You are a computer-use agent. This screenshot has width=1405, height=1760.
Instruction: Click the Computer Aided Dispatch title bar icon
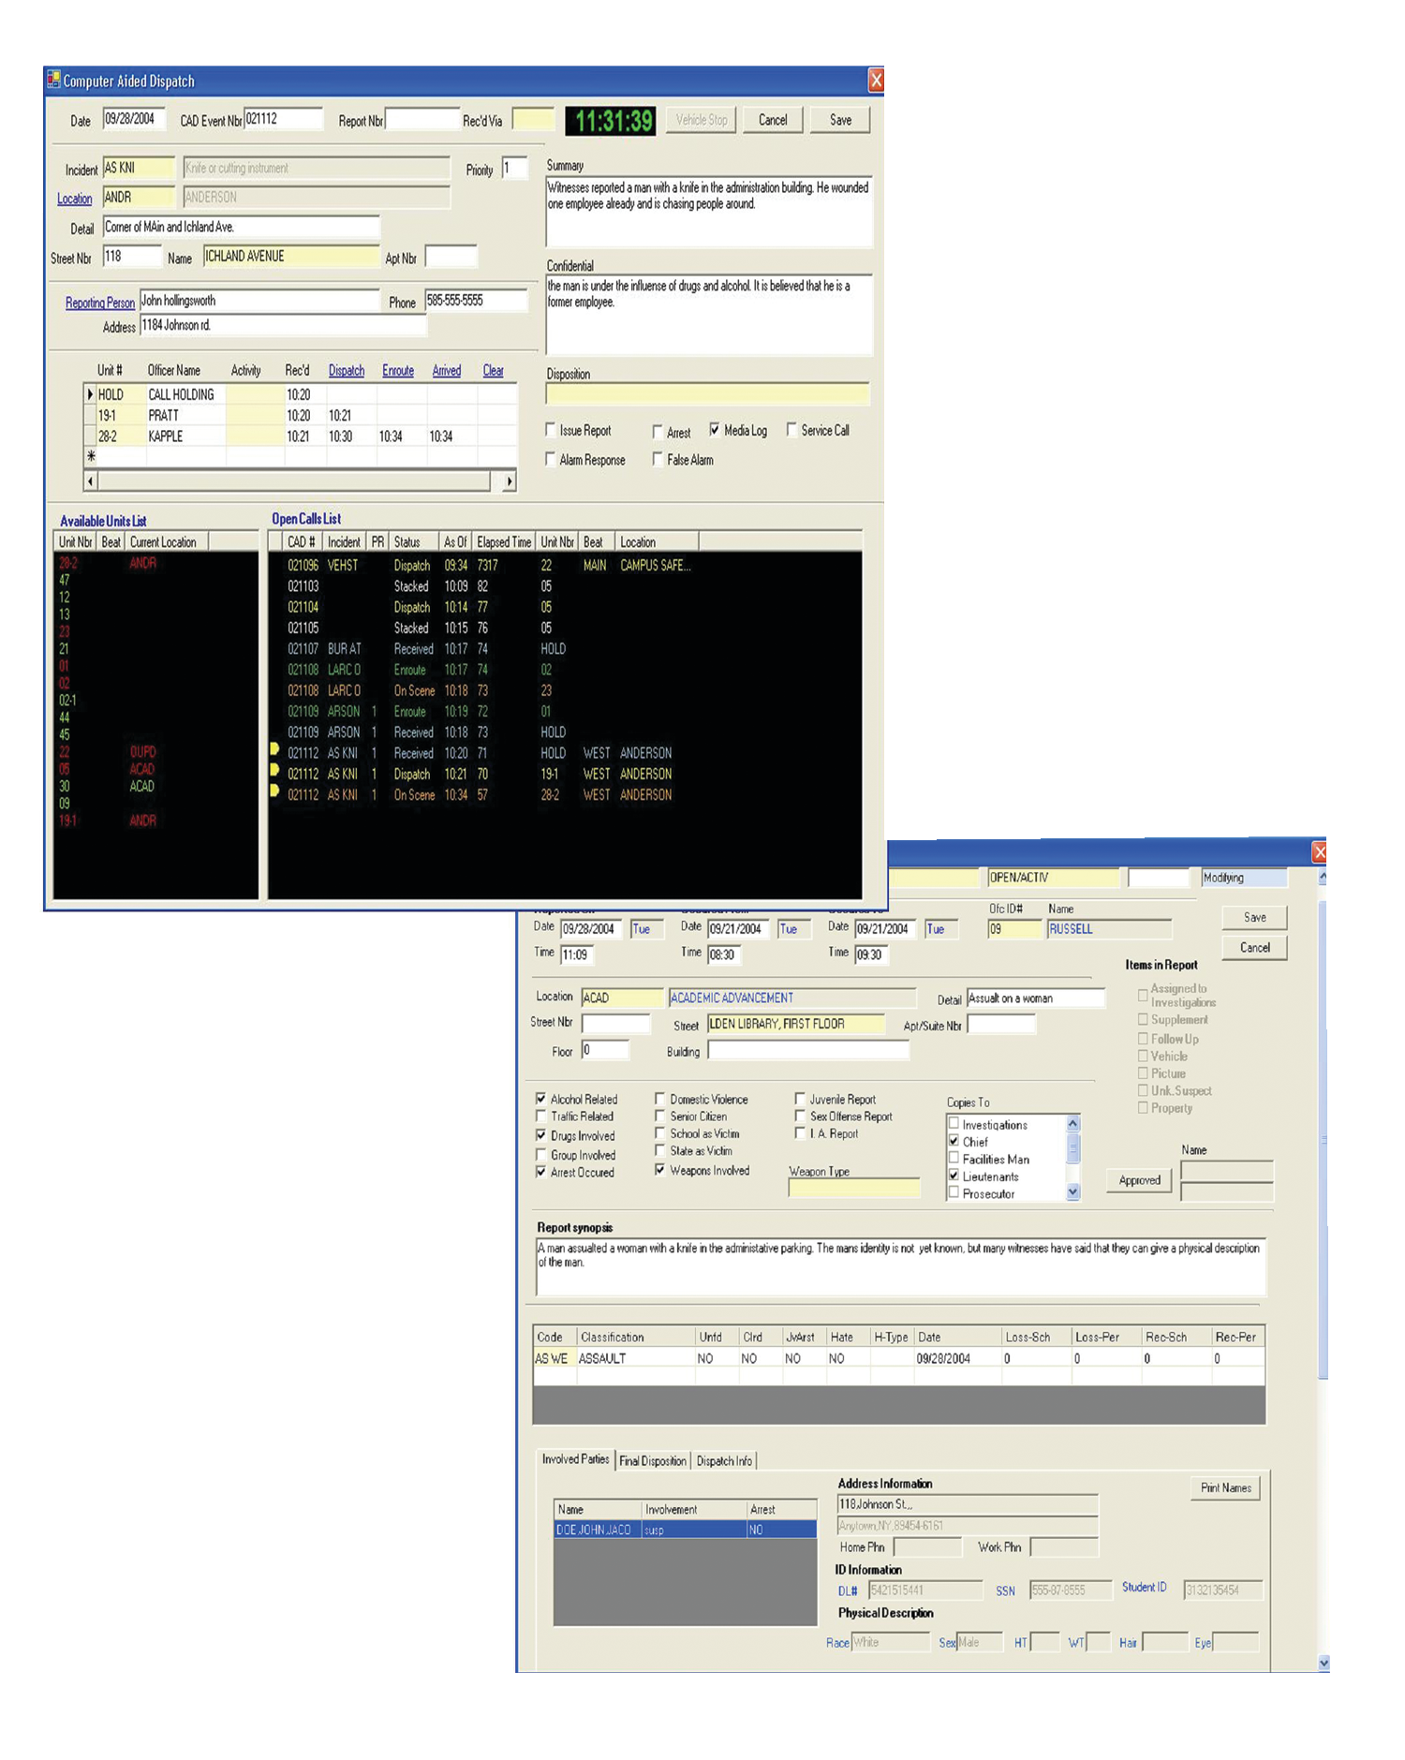(x=53, y=81)
